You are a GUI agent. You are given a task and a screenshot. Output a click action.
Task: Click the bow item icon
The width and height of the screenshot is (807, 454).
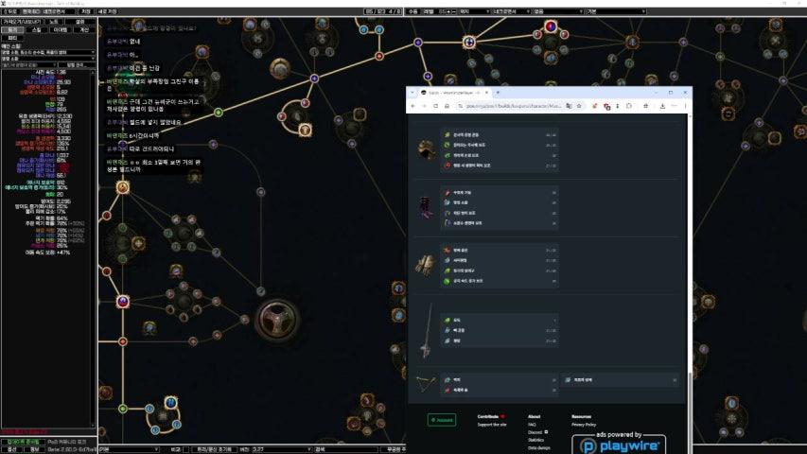pyautogui.click(x=425, y=384)
